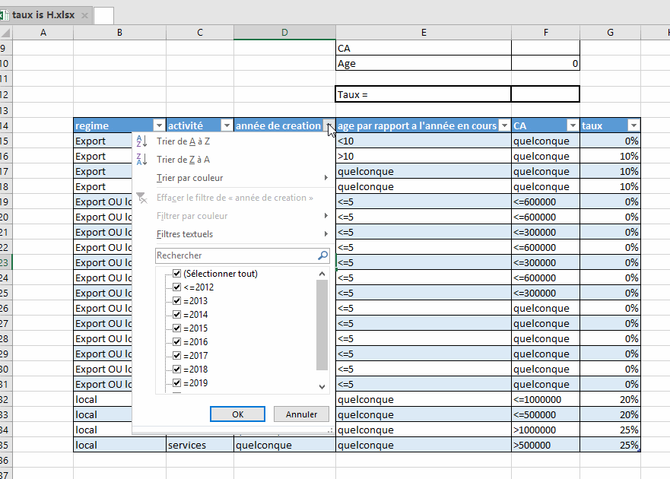Open the regime column filter dropdown

[x=159, y=125]
